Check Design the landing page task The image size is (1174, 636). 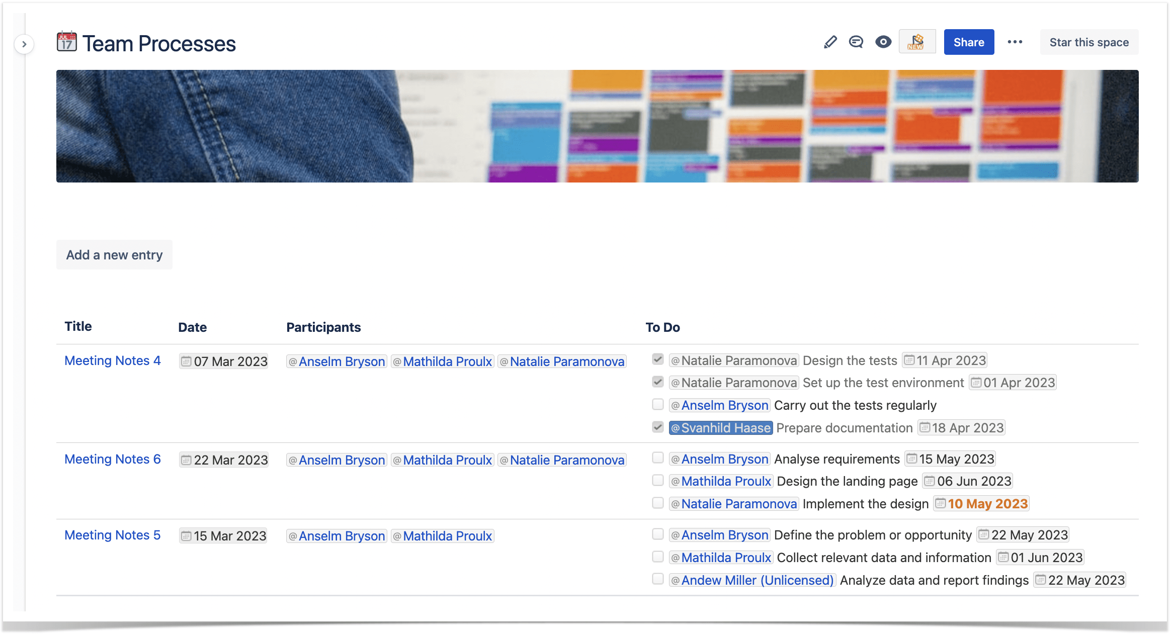658,480
